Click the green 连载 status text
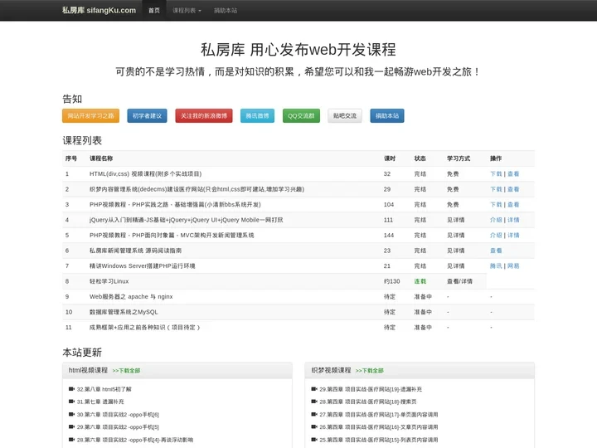The image size is (597, 448). tap(420, 281)
